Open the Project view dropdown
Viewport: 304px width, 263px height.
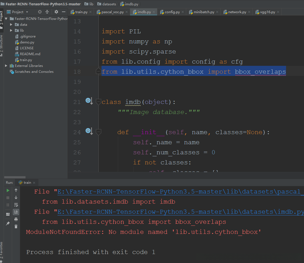point(27,12)
